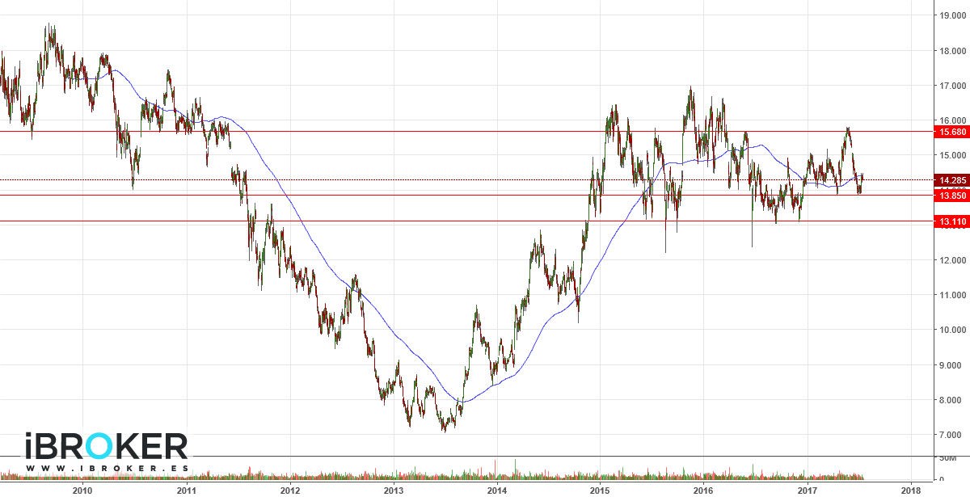Click the 2017 year label
Image resolution: width=970 pixels, height=497 pixels.
[808, 490]
